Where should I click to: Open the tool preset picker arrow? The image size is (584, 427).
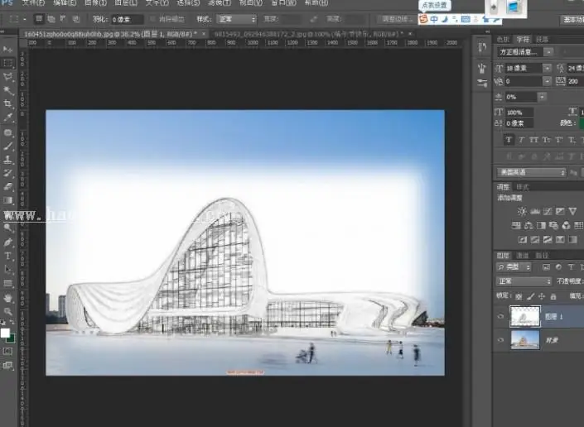click(25, 19)
